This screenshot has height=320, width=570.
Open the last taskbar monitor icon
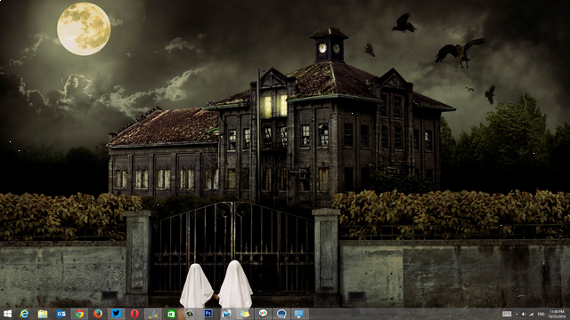pyautogui.click(x=300, y=314)
